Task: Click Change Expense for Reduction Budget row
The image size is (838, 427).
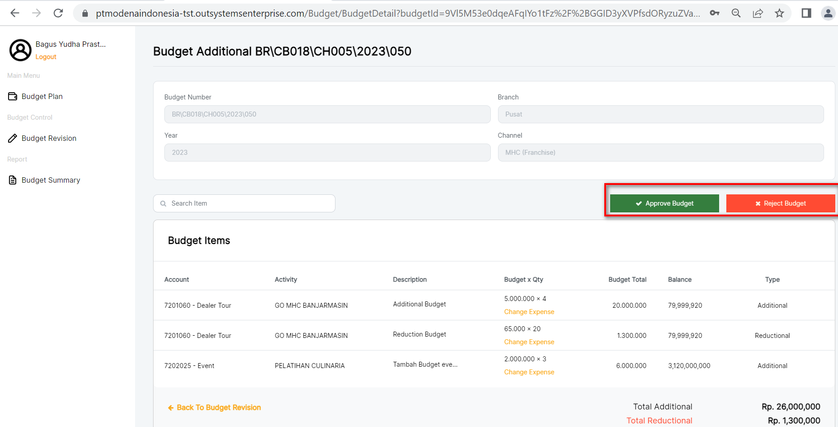Action: [x=529, y=342]
